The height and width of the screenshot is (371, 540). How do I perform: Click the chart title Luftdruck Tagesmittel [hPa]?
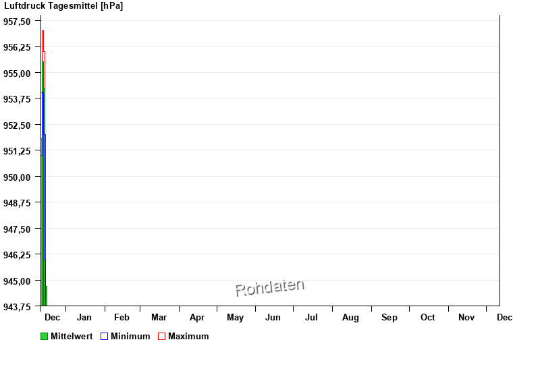pyautogui.click(x=63, y=6)
